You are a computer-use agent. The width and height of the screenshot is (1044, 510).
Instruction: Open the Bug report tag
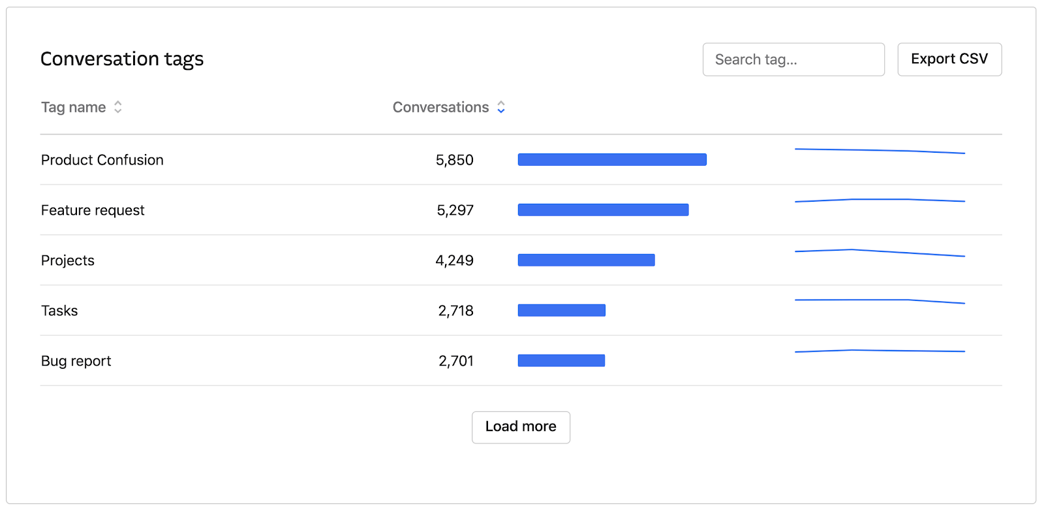76,361
